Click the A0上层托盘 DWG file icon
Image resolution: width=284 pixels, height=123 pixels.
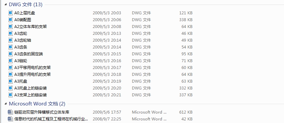(x=10, y=13)
